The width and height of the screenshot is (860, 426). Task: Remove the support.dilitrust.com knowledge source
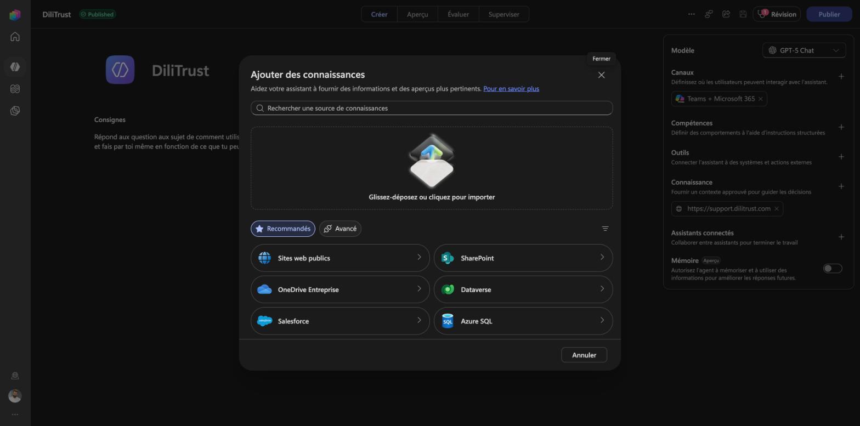click(x=776, y=209)
